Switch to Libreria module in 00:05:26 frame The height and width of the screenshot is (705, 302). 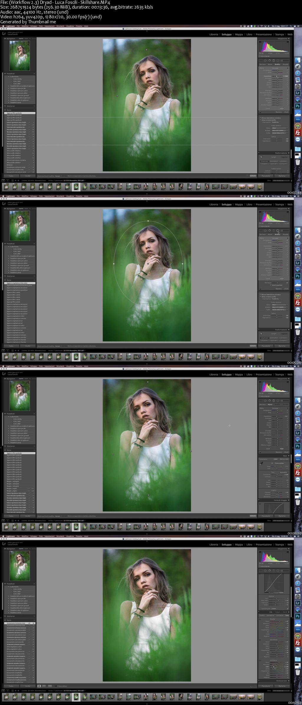214,205
